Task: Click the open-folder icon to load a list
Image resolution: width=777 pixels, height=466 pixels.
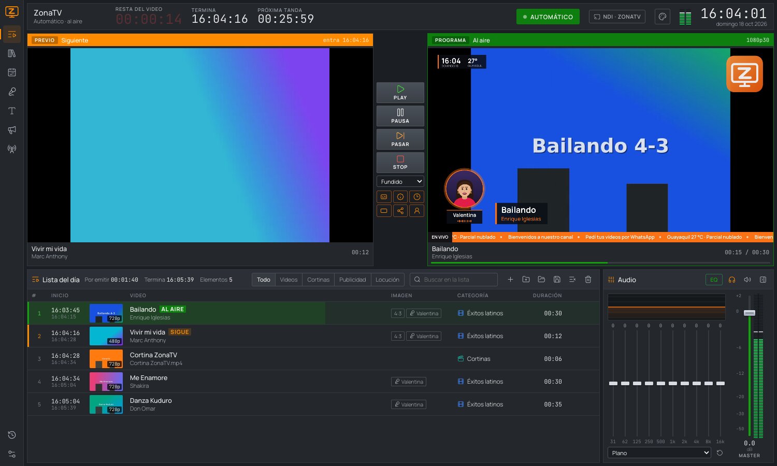Action: coord(541,280)
